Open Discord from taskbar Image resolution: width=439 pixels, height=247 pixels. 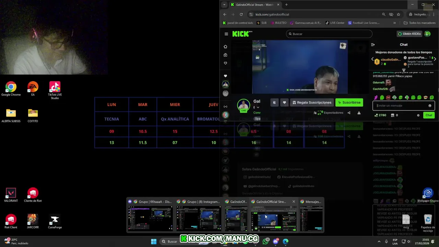click(x=276, y=242)
